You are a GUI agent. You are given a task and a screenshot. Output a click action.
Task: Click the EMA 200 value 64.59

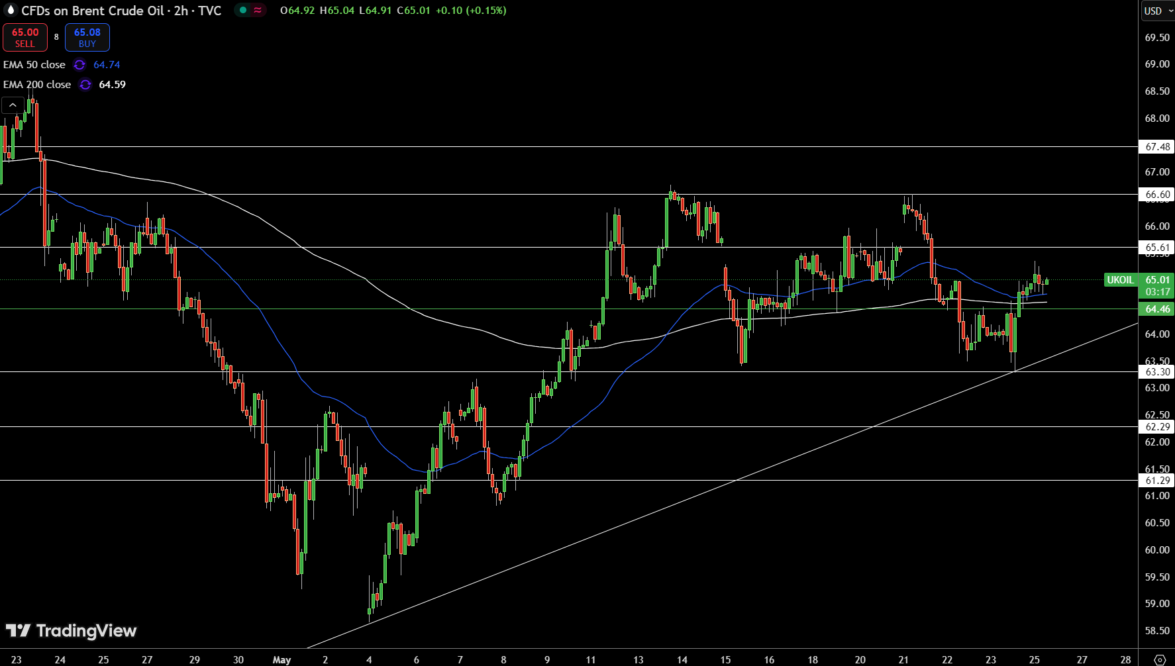coord(112,85)
